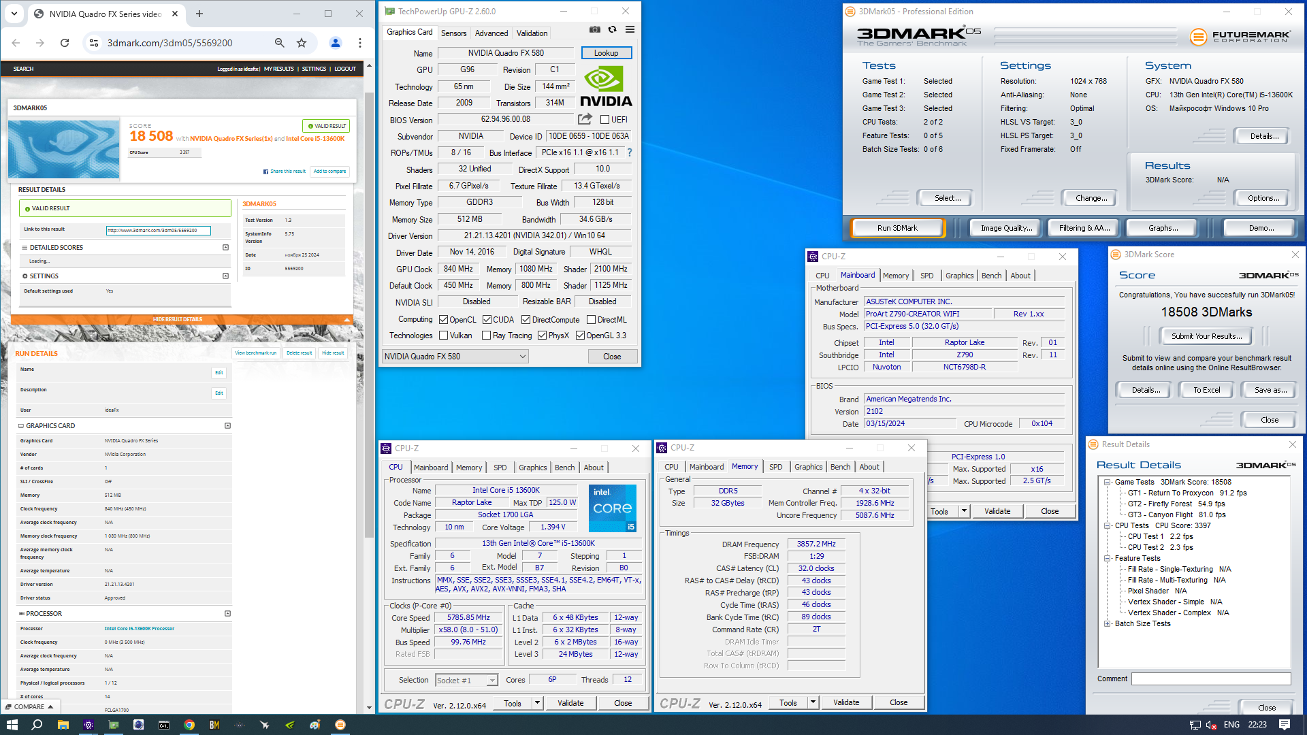Toggle the UEFI checkbox in GPU-Z
1307x735 pixels.
pyautogui.click(x=604, y=120)
